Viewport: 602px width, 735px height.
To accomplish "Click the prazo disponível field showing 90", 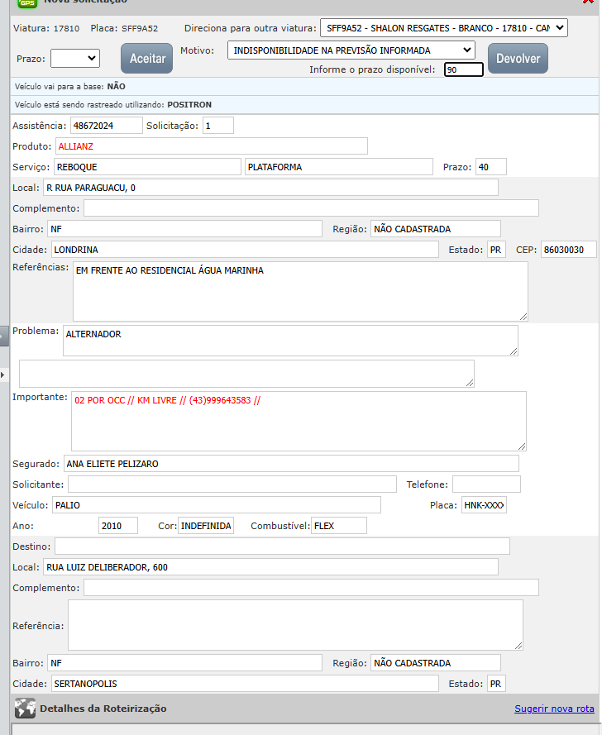I will [463, 69].
